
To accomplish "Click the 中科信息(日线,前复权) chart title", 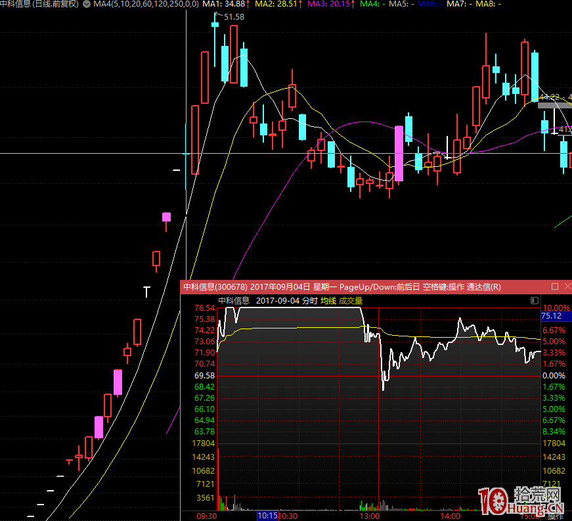I will pos(39,4).
